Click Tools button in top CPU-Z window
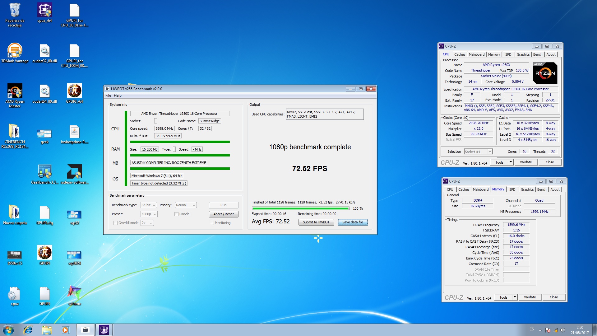597x336 pixels. click(499, 162)
